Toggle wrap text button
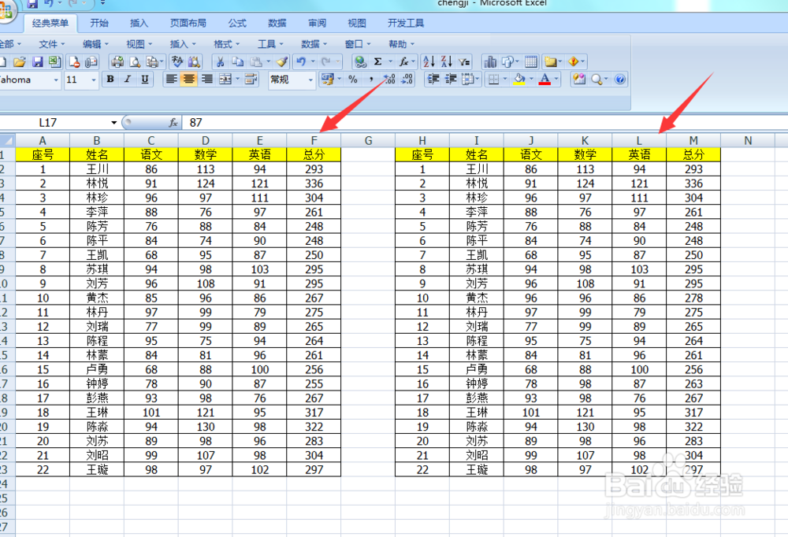 pos(251,80)
